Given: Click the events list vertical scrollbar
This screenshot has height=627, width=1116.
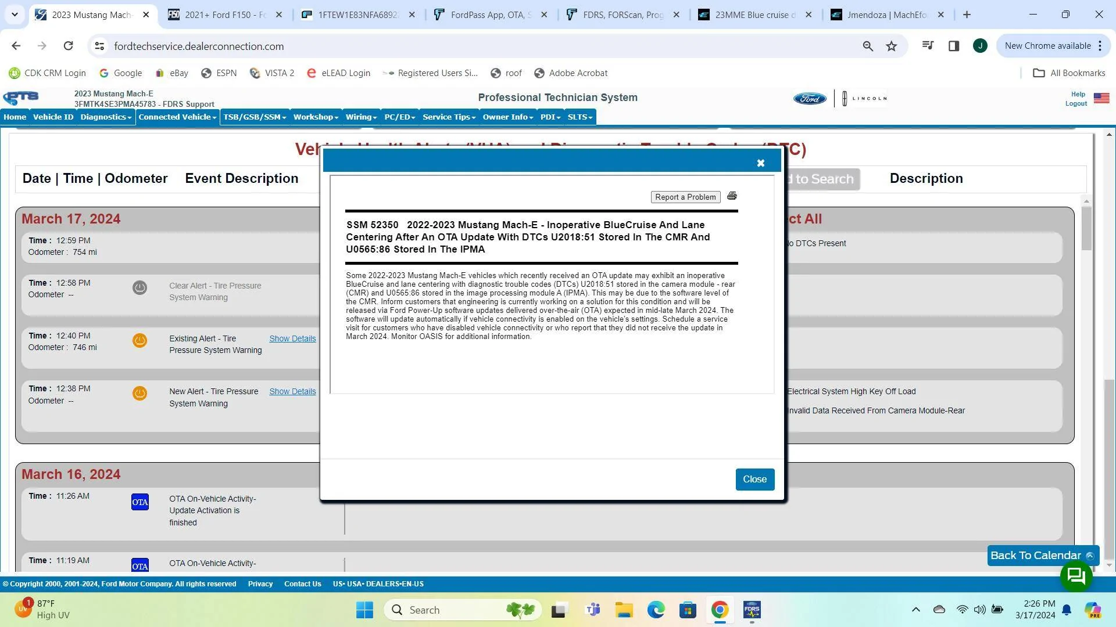Looking at the screenshot, I should click(x=1086, y=229).
